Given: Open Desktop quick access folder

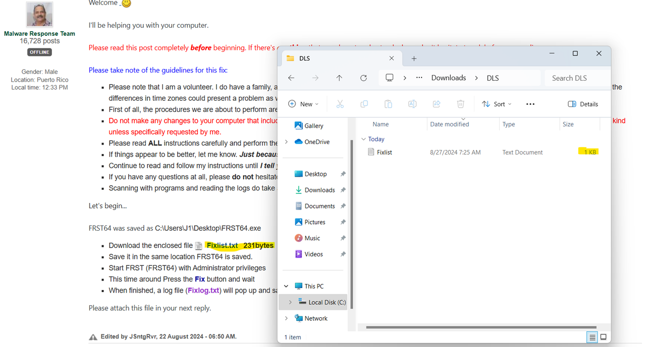Looking at the screenshot, I should [x=310, y=174].
